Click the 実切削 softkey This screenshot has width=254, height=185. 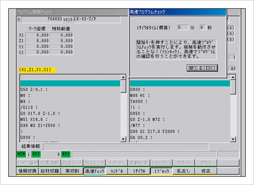coord(72,171)
